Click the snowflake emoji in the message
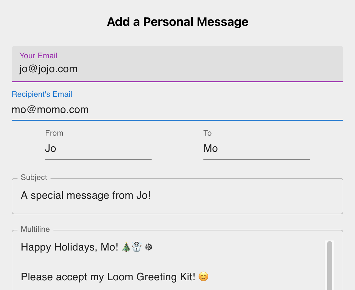This screenshot has width=355, height=290. pyautogui.click(x=149, y=248)
